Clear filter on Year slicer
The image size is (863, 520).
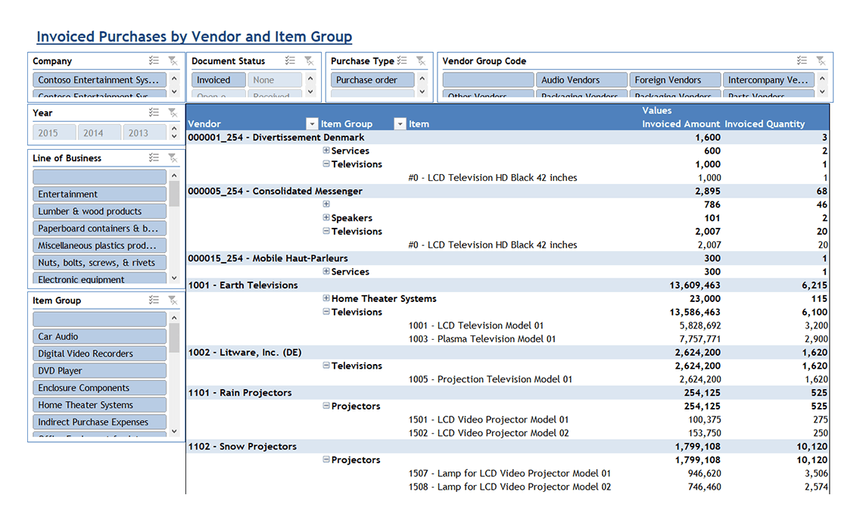click(173, 112)
